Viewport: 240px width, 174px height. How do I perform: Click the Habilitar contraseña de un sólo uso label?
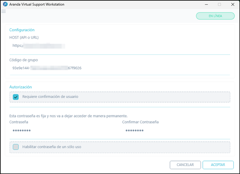(52, 147)
